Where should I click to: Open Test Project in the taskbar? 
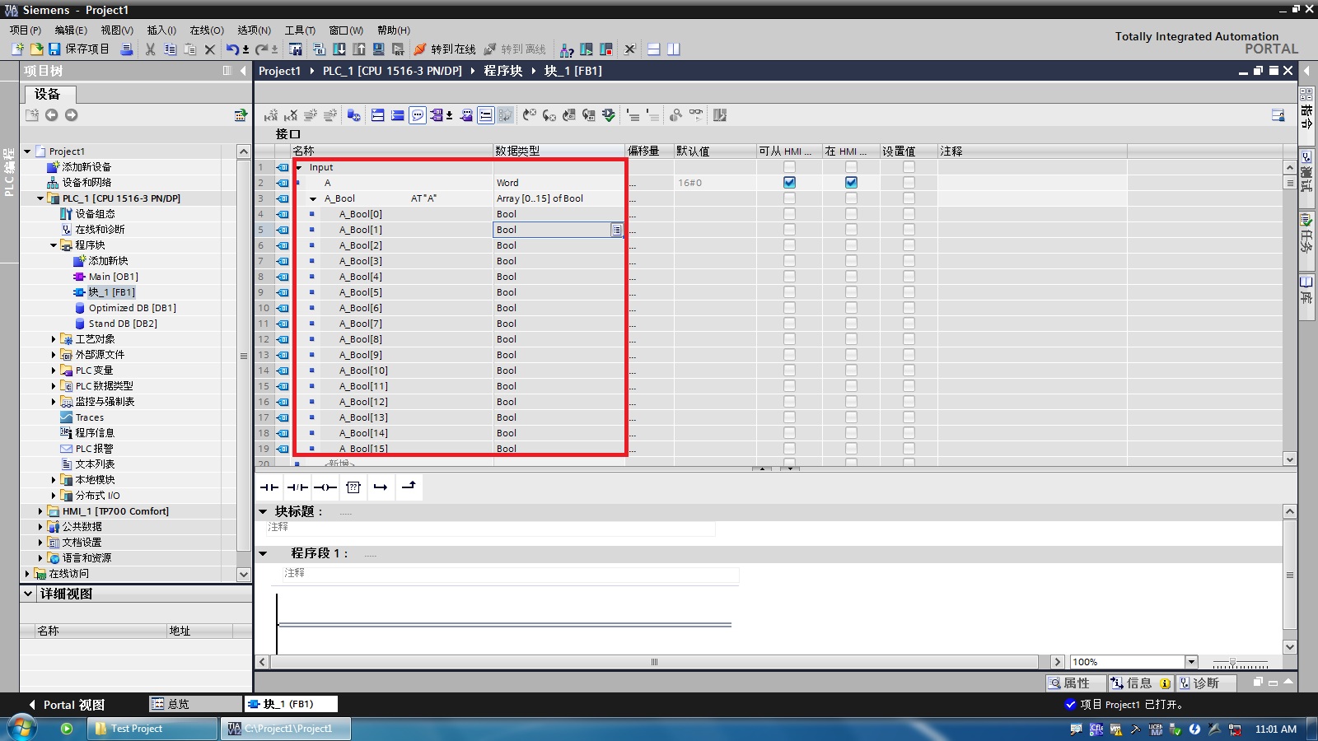pyautogui.click(x=152, y=729)
